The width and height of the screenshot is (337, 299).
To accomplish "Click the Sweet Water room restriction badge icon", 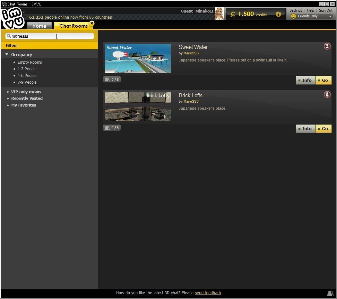I will pos(327,46).
